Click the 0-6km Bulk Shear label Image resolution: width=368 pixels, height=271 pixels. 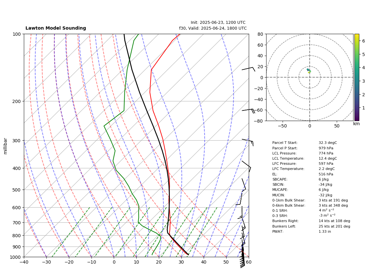[x=289, y=206]
